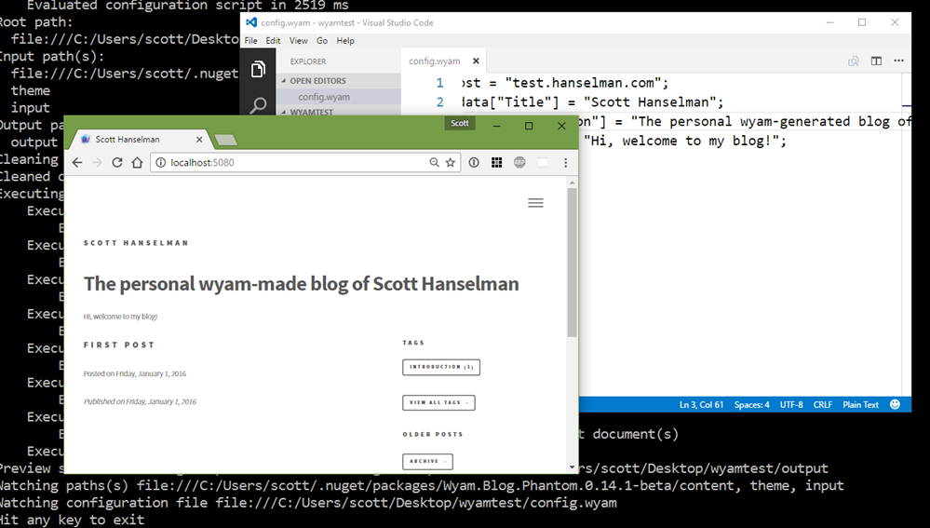Select the config.wyam editor tab
Screen dimensions: 930x528
coord(435,61)
